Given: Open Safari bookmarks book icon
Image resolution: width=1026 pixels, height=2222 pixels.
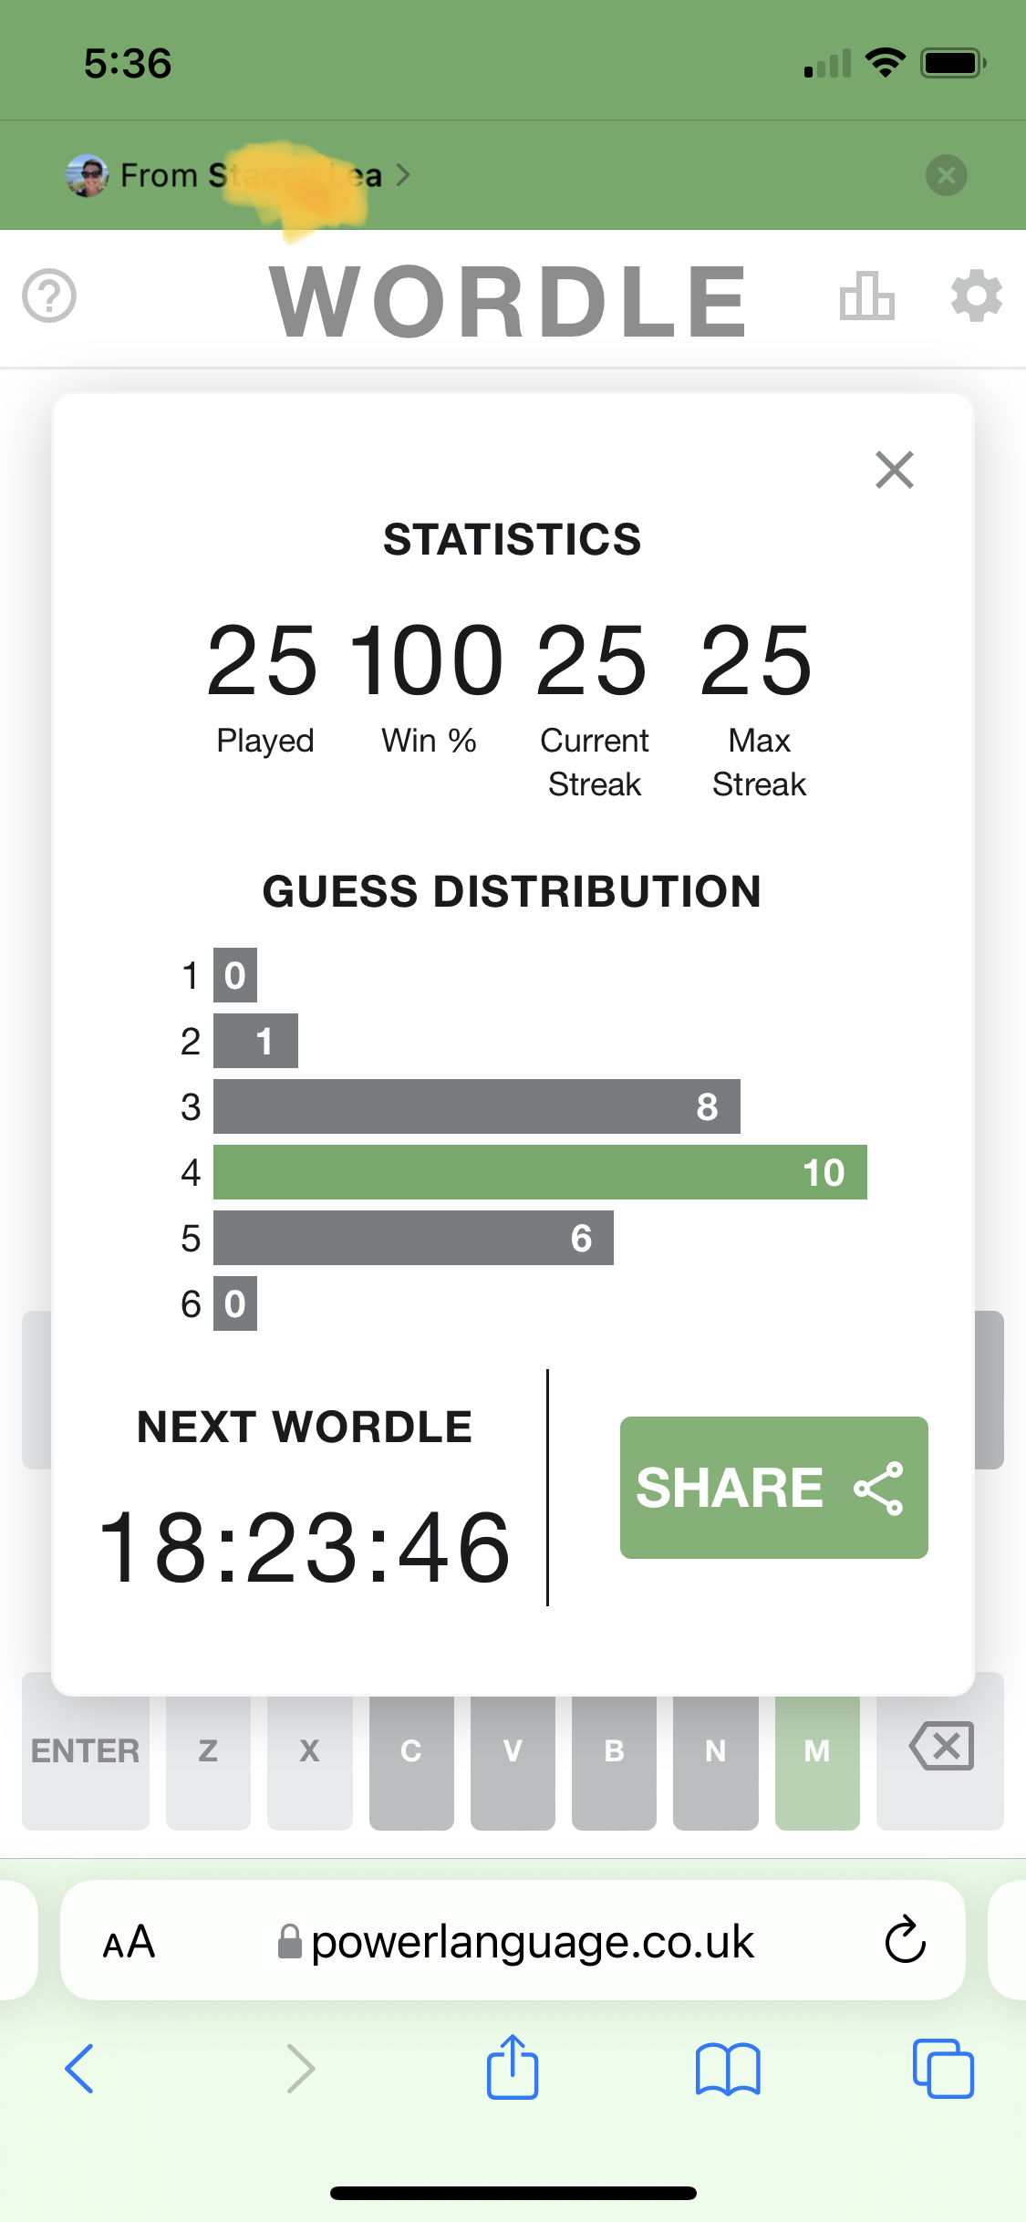Looking at the screenshot, I should click(727, 2068).
